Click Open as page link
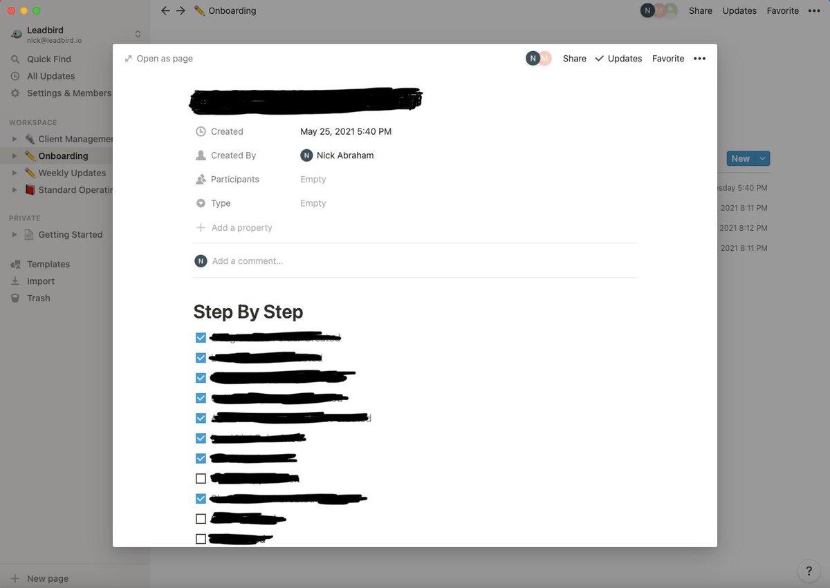830x588 pixels. click(158, 59)
